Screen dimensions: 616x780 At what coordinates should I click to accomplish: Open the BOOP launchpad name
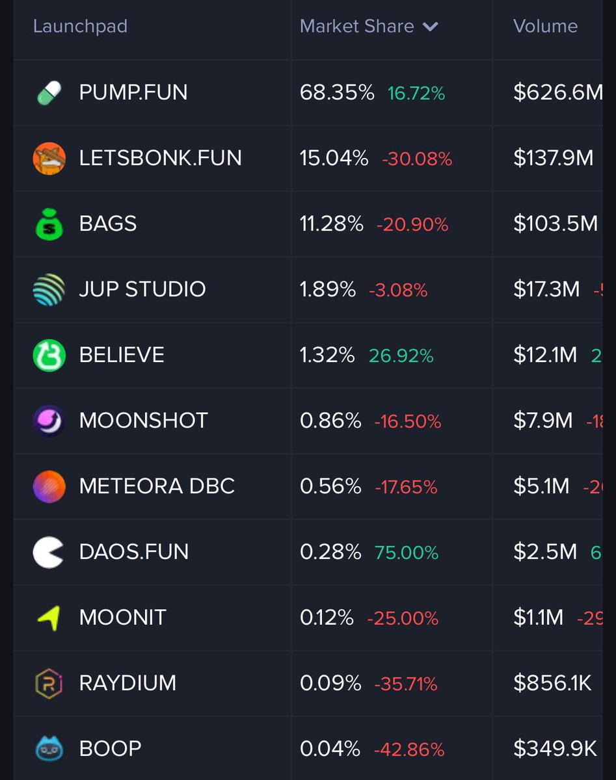[111, 749]
